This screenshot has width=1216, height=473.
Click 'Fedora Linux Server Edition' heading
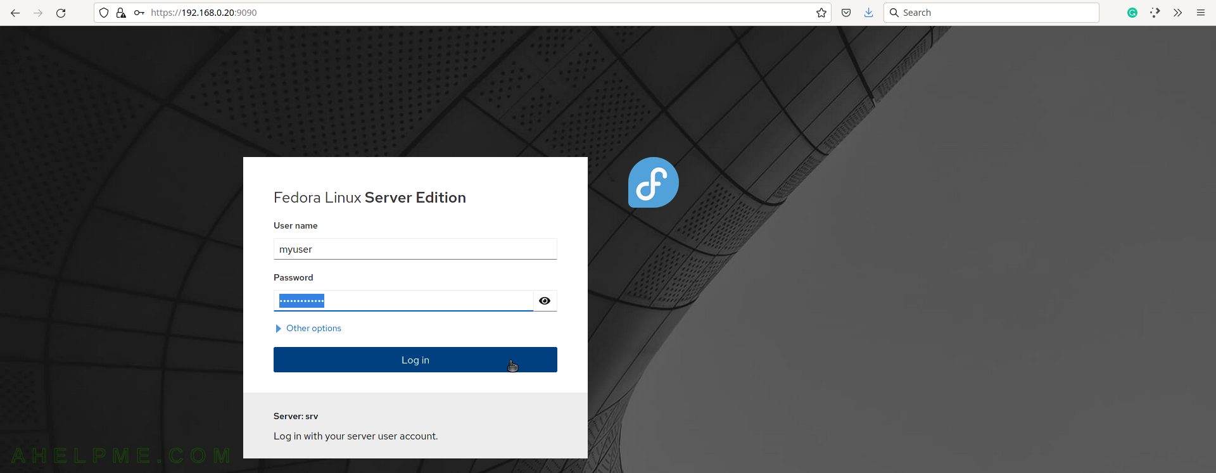click(x=370, y=198)
